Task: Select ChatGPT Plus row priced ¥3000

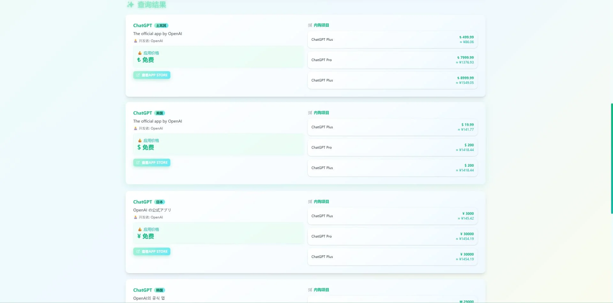Action: point(392,216)
